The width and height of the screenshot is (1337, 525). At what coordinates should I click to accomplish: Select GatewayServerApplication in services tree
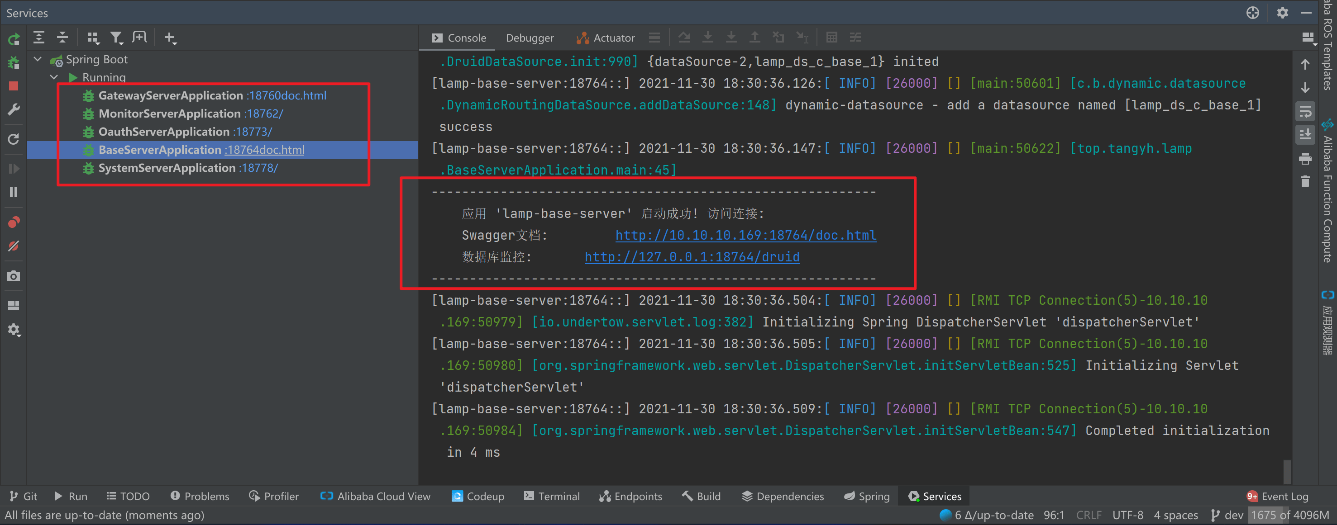coord(170,95)
